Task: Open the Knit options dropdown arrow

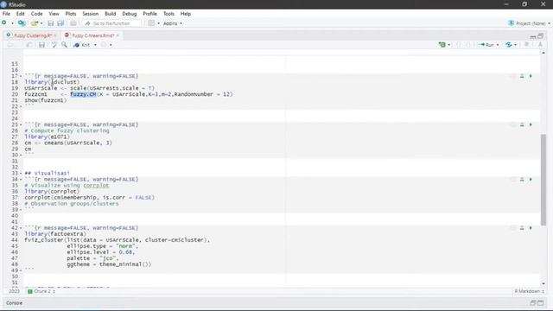Action: (x=95, y=45)
